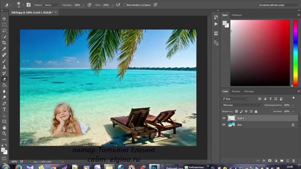Viewport: 301px width, 169px height.
Task: Toggle layer filtering switch
Action: [x=293, y=98]
